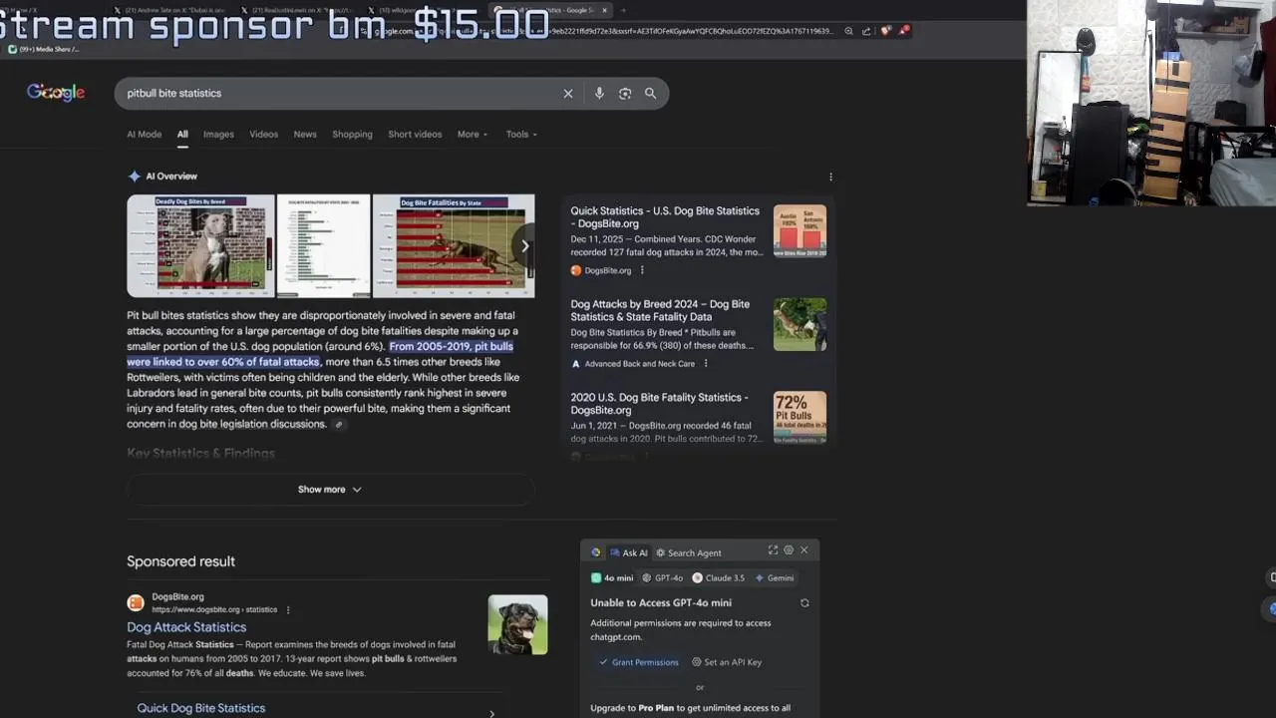Show next AI Overview image with arrow
Image resolution: width=1276 pixels, height=718 pixels.
[x=524, y=245]
